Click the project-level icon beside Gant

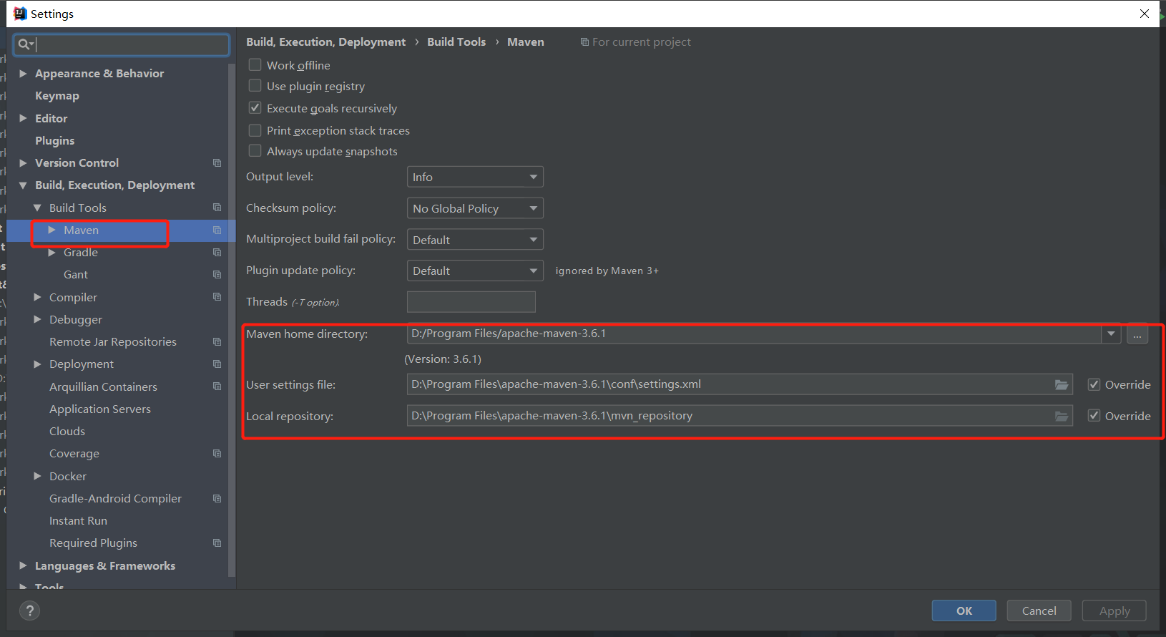[217, 275]
